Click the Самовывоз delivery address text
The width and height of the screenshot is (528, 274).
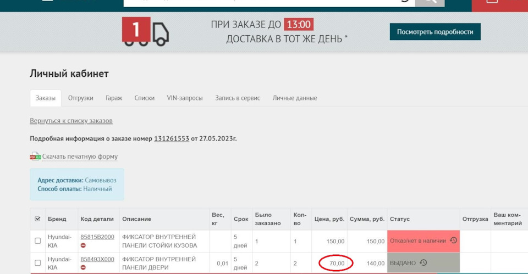[x=100, y=180]
